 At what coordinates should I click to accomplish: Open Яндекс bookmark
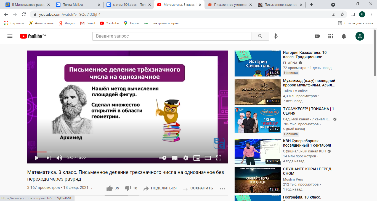pyautogui.click(x=67, y=23)
